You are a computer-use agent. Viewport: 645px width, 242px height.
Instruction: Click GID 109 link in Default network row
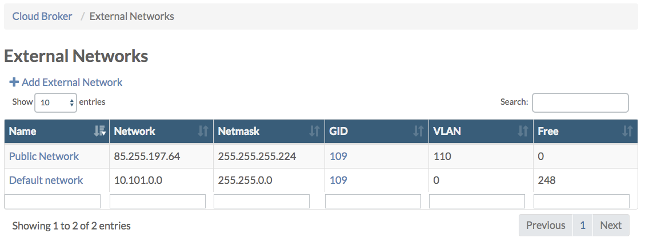pos(338,180)
